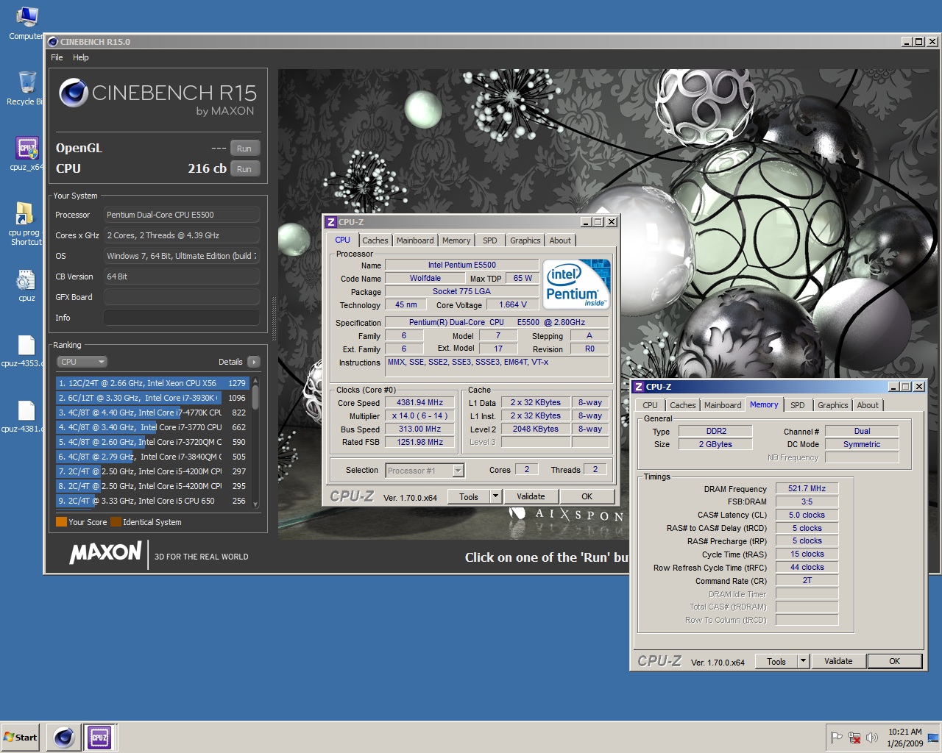This screenshot has width=942, height=753.
Task: Run the CPU benchmark
Action: [244, 169]
